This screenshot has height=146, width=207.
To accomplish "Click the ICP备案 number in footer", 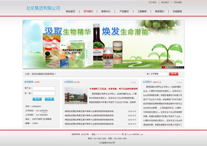I will 107,143.
